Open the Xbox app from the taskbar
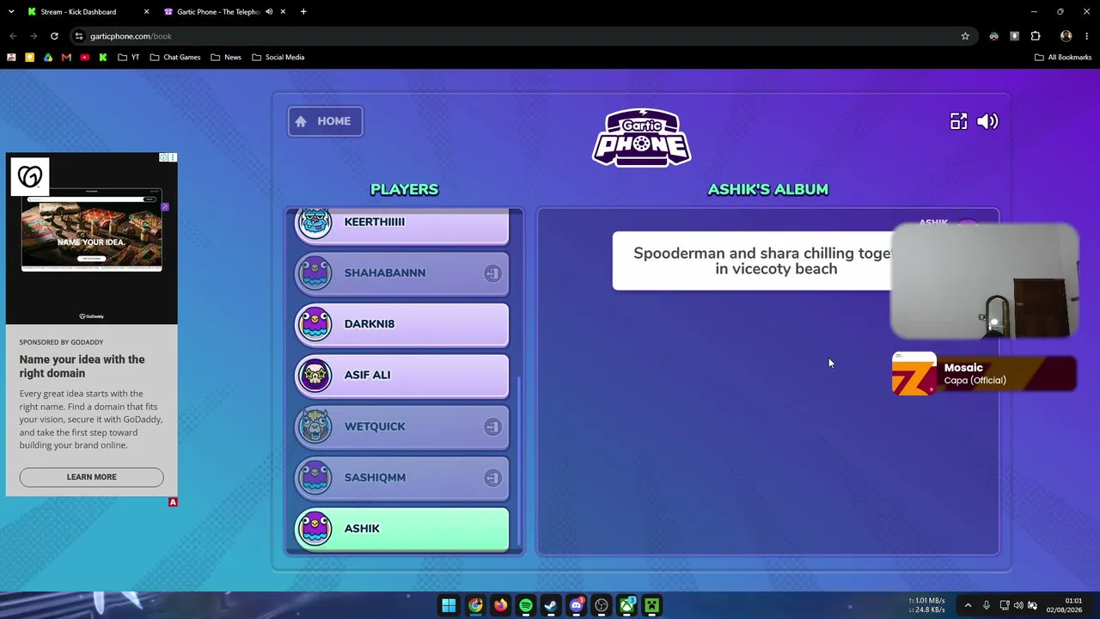1100x619 pixels. (x=627, y=605)
